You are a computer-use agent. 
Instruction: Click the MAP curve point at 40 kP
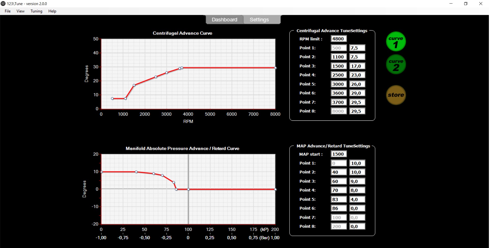click(136, 172)
